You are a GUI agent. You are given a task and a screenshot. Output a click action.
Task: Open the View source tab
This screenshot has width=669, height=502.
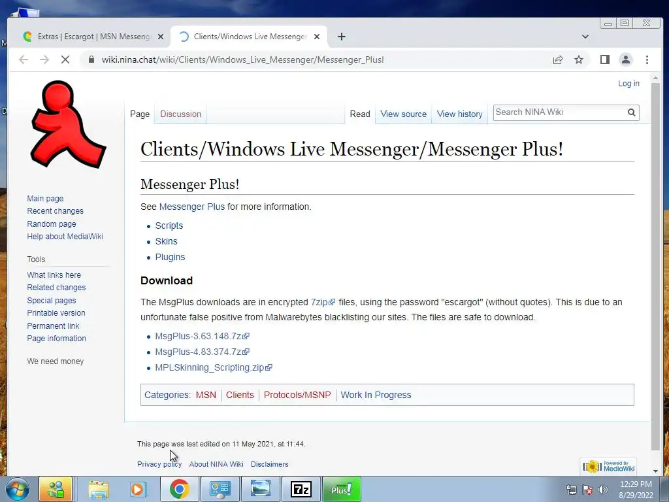[x=403, y=114]
